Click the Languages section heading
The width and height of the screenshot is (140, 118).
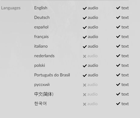(11, 8)
